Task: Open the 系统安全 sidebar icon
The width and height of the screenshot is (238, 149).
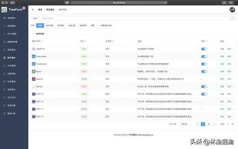Action: [x=4, y=89]
